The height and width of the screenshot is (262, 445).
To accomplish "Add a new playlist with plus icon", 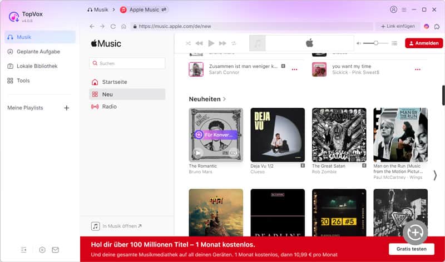I will (x=66, y=108).
